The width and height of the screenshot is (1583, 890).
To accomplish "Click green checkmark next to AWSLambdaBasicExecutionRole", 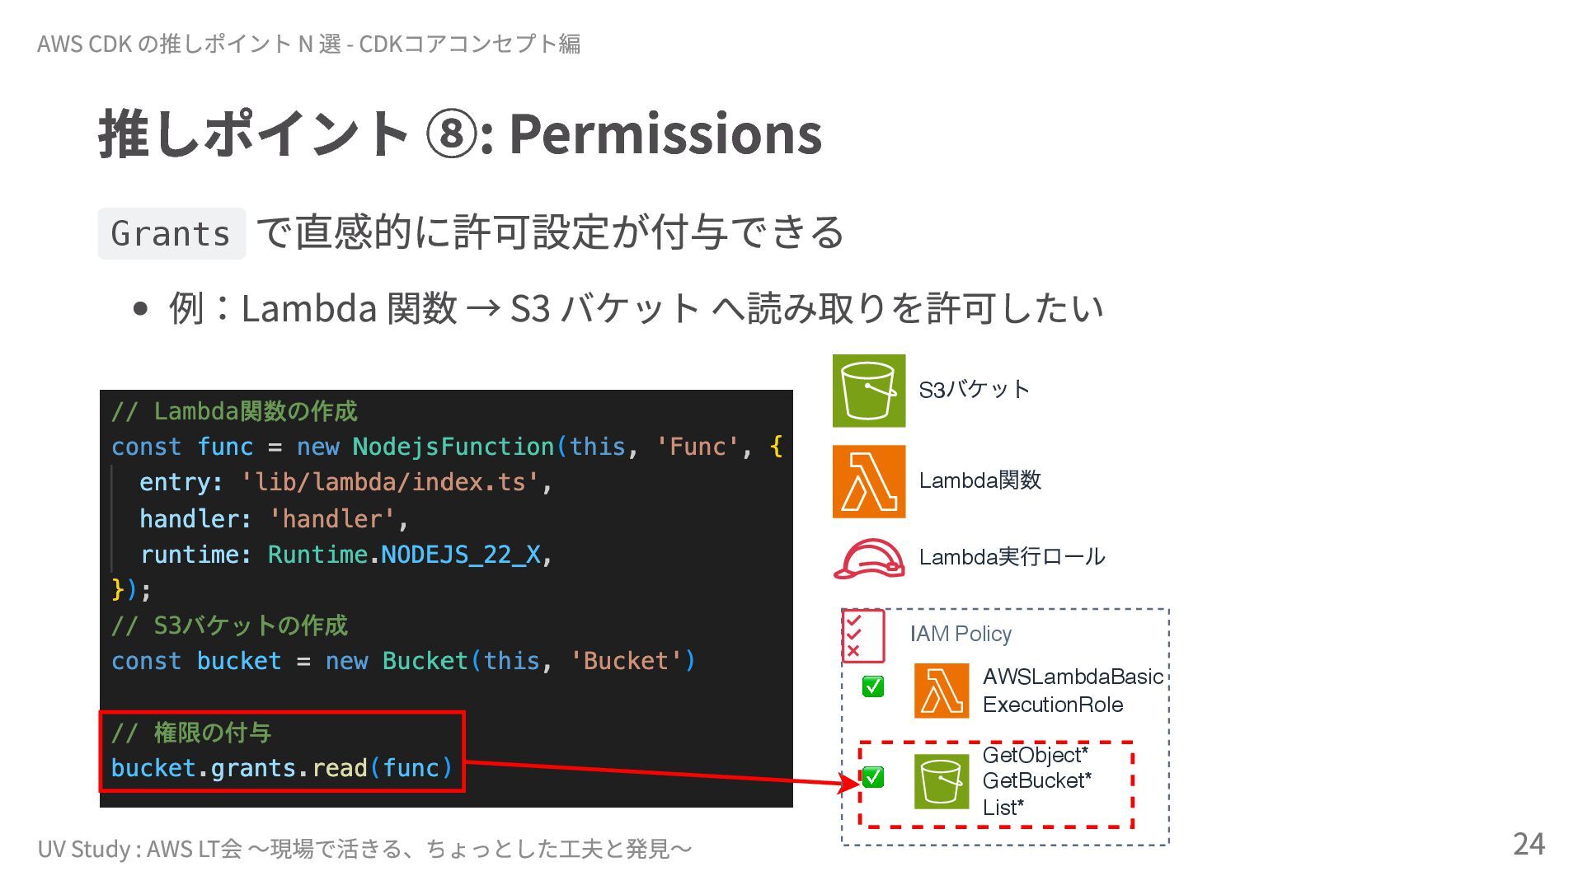I will (872, 686).
